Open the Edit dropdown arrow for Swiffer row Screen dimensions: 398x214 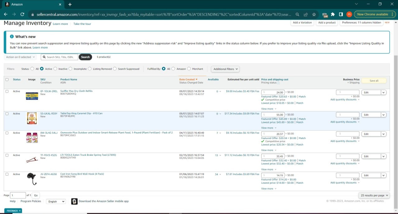(383, 92)
